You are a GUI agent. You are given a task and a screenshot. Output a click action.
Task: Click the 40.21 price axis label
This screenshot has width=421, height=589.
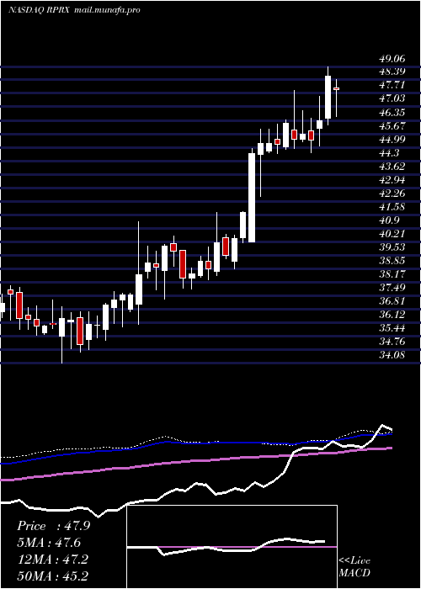(392, 234)
